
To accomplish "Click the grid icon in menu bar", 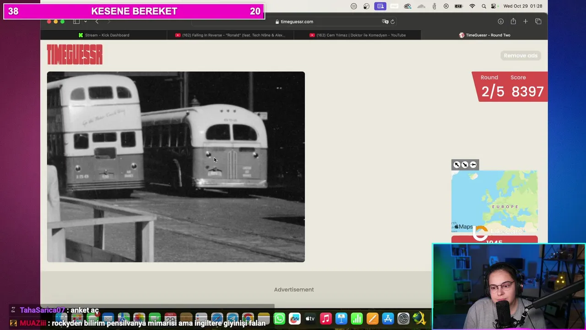I will (x=354, y=6).
